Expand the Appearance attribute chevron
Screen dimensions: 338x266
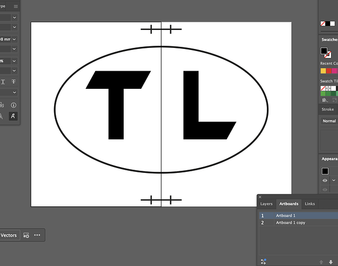click(334, 180)
